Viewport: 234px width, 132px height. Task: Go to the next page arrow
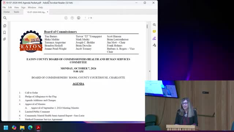[79, 18]
